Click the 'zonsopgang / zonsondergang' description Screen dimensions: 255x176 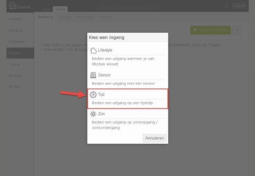click(x=125, y=125)
